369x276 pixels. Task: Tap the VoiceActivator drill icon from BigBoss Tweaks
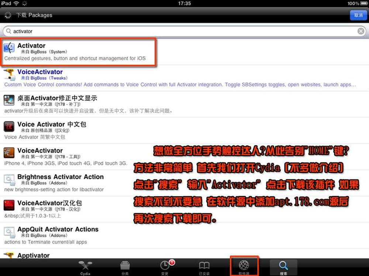tap(9, 74)
